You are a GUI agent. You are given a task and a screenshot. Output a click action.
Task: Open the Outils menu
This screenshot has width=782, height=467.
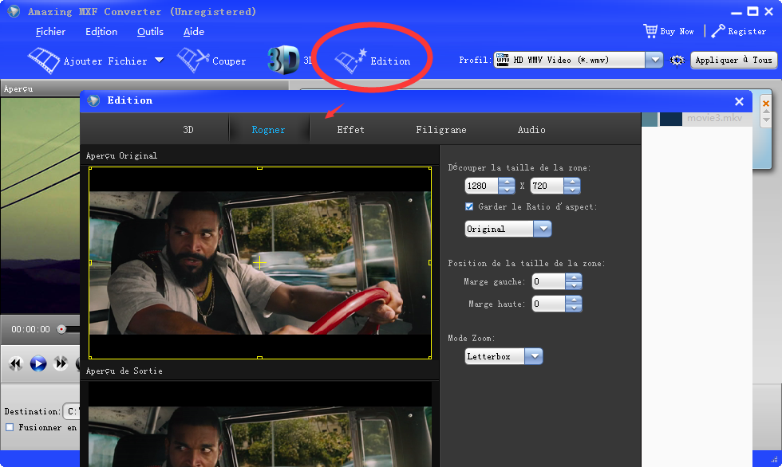[x=150, y=31]
